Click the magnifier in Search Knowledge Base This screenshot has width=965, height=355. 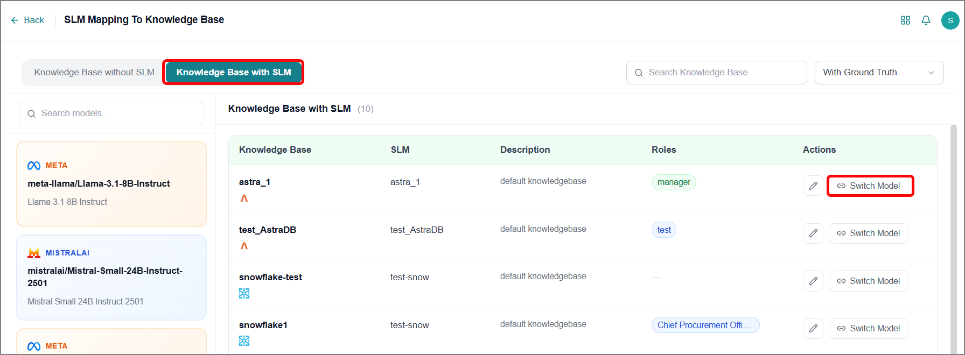(x=639, y=73)
